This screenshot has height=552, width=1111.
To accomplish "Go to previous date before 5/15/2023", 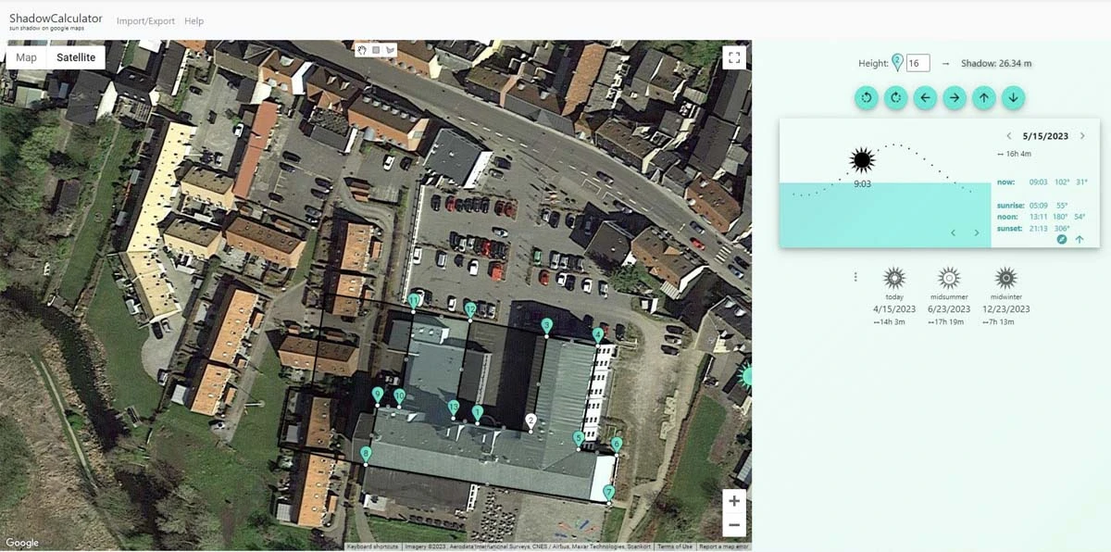I will point(1009,136).
